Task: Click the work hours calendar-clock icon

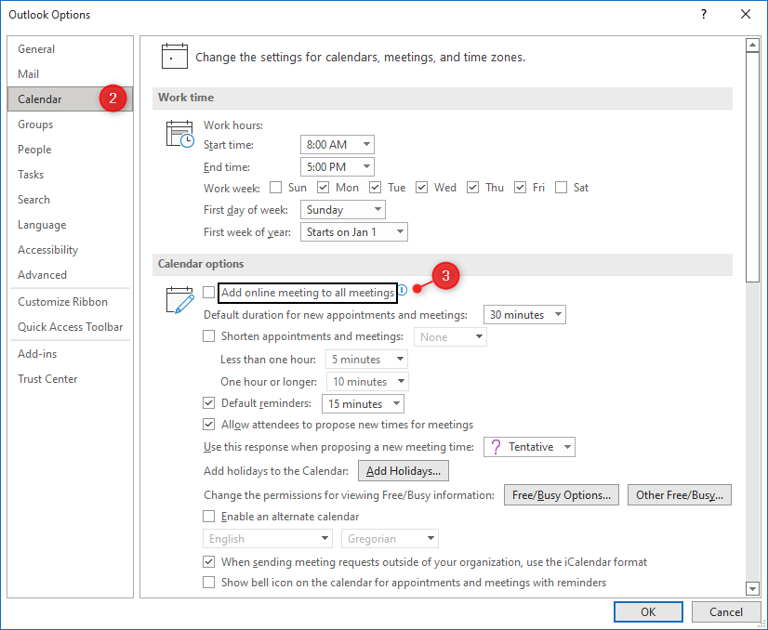Action: [x=179, y=134]
